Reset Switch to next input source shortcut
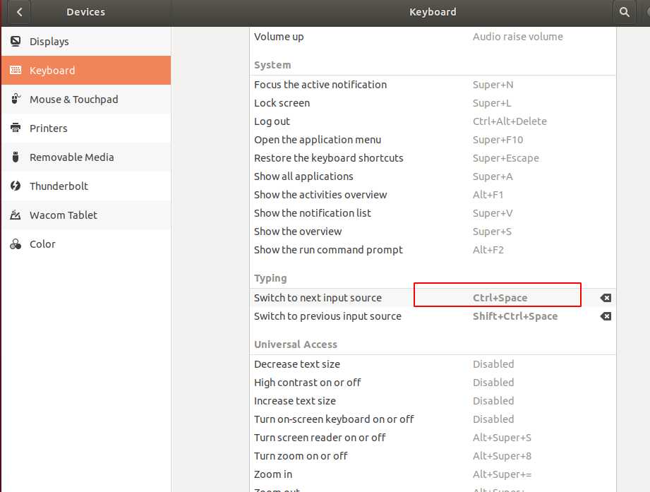Image resolution: width=650 pixels, height=492 pixels. [606, 298]
